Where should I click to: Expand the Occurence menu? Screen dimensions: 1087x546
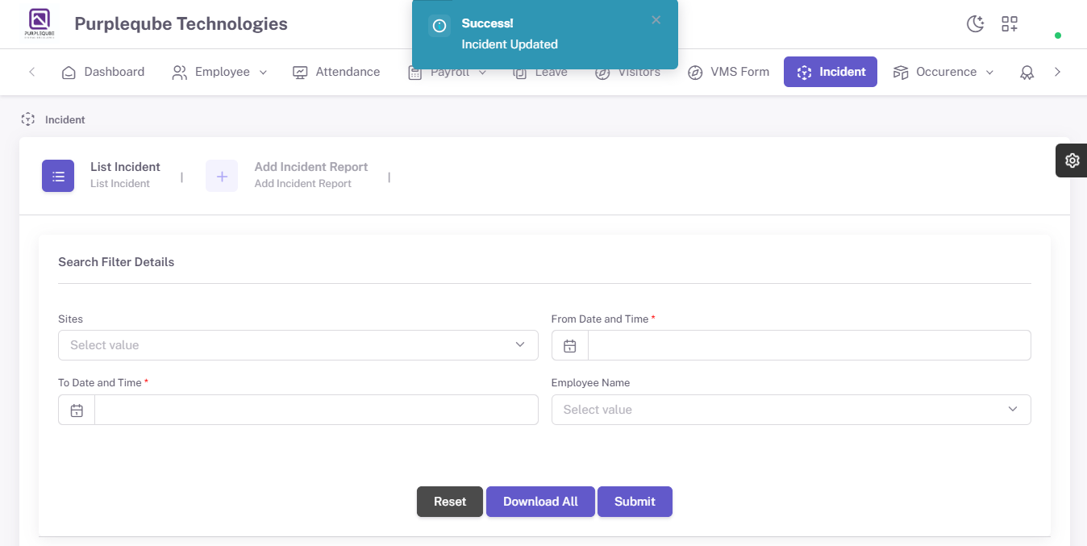943,72
